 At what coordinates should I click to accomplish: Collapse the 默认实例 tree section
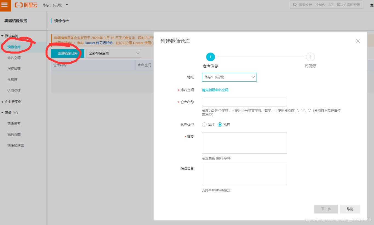[2, 36]
